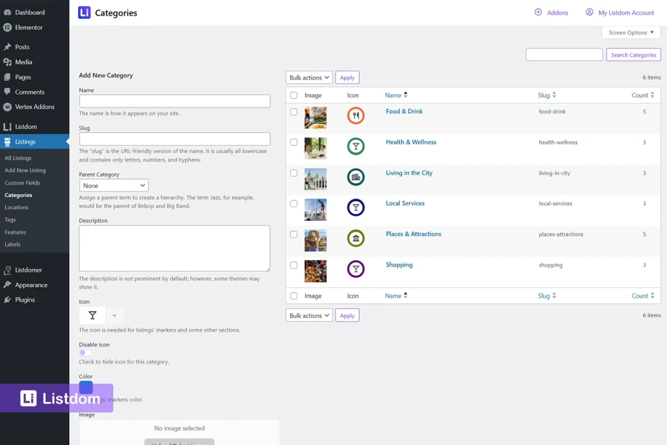Viewport: 667px width, 445px height.
Task: Open the Bulk actions dropdown
Action: [308, 77]
